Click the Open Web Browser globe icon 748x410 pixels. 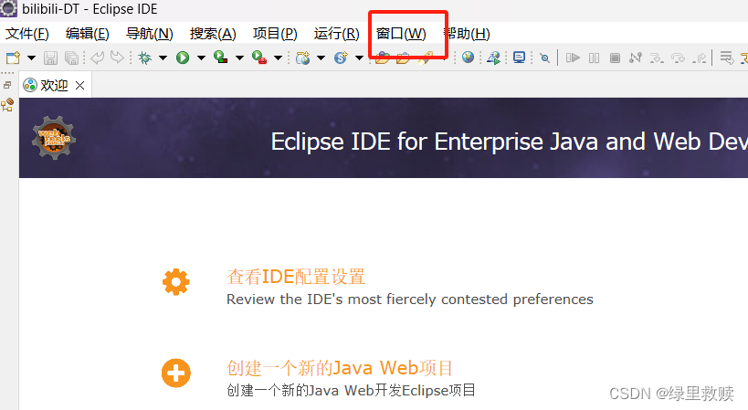(x=468, y=58)
